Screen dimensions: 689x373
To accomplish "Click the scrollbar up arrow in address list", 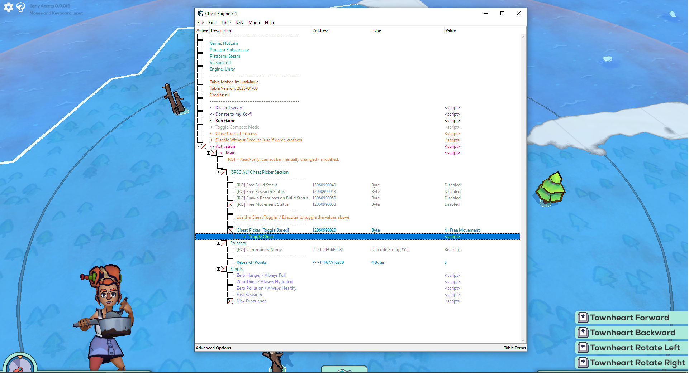I will (523, 37).
